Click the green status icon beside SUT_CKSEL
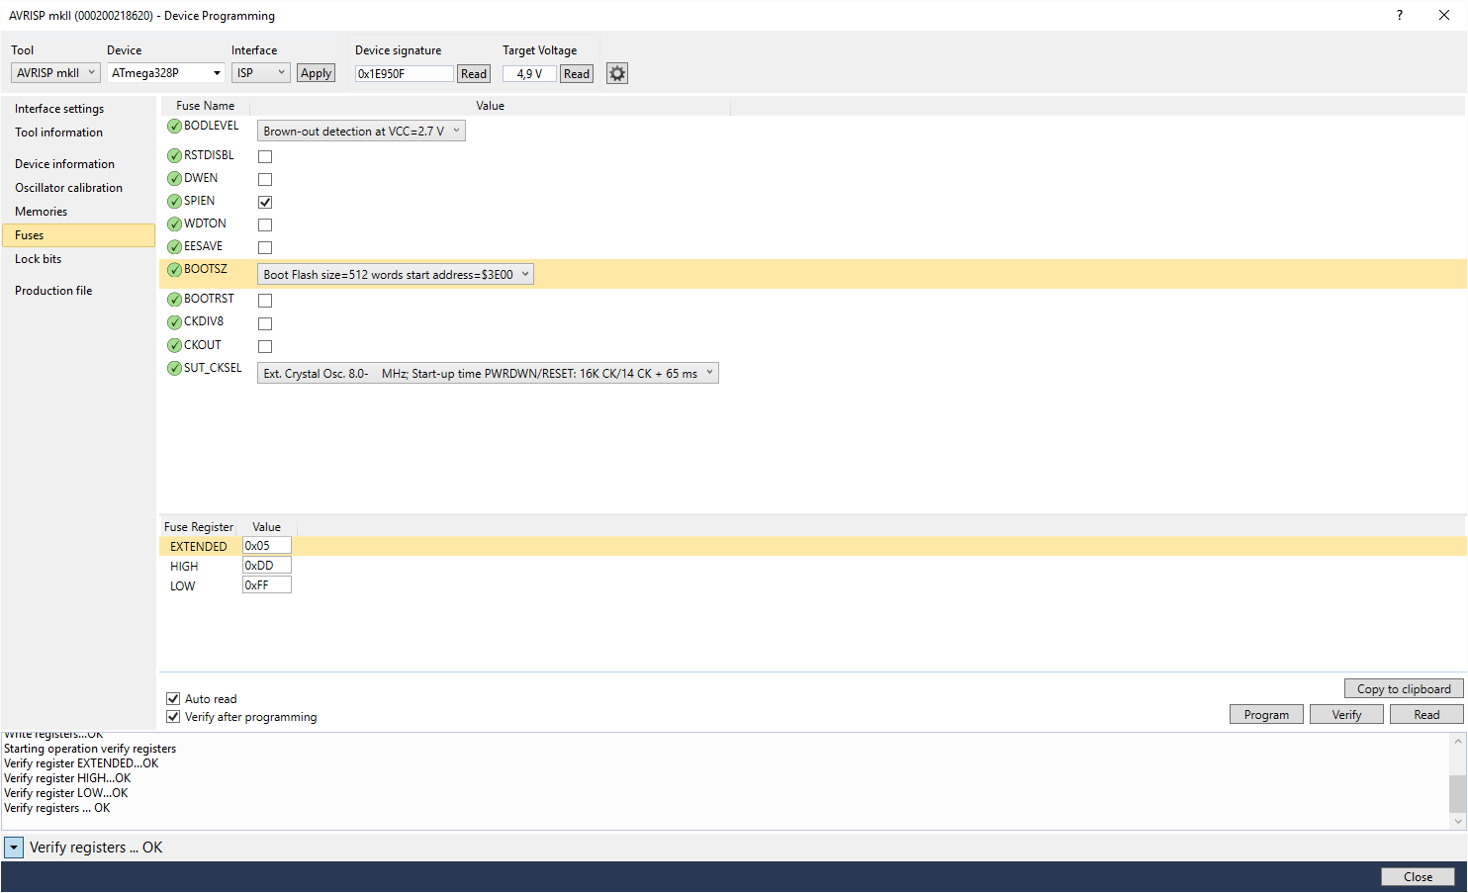The image size is (1468, 893). tap(174, 368)
